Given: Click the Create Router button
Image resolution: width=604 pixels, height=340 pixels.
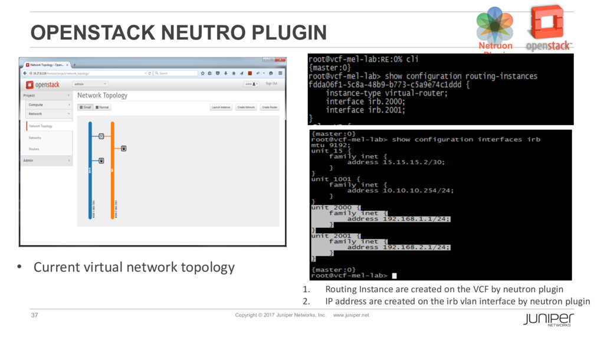Looking at the screenshot, I should 270,107.
